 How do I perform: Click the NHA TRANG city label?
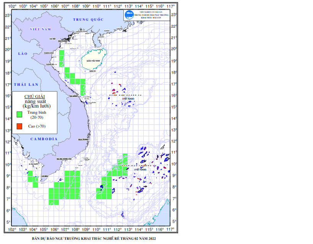[83, 139]
